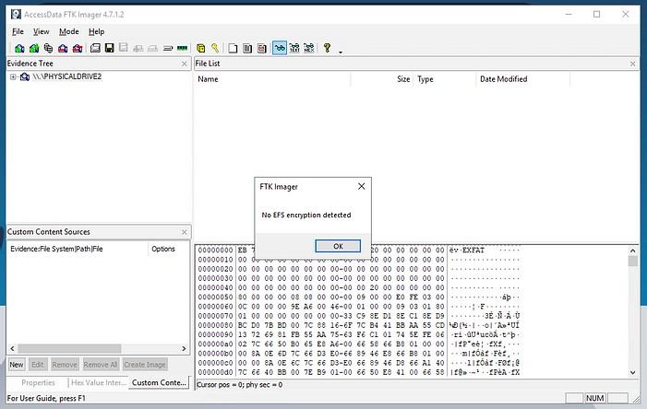This screenshot has width=647, height=409.
Task: Click the Remove All Evidence Items icon
Action: [78, 48]
